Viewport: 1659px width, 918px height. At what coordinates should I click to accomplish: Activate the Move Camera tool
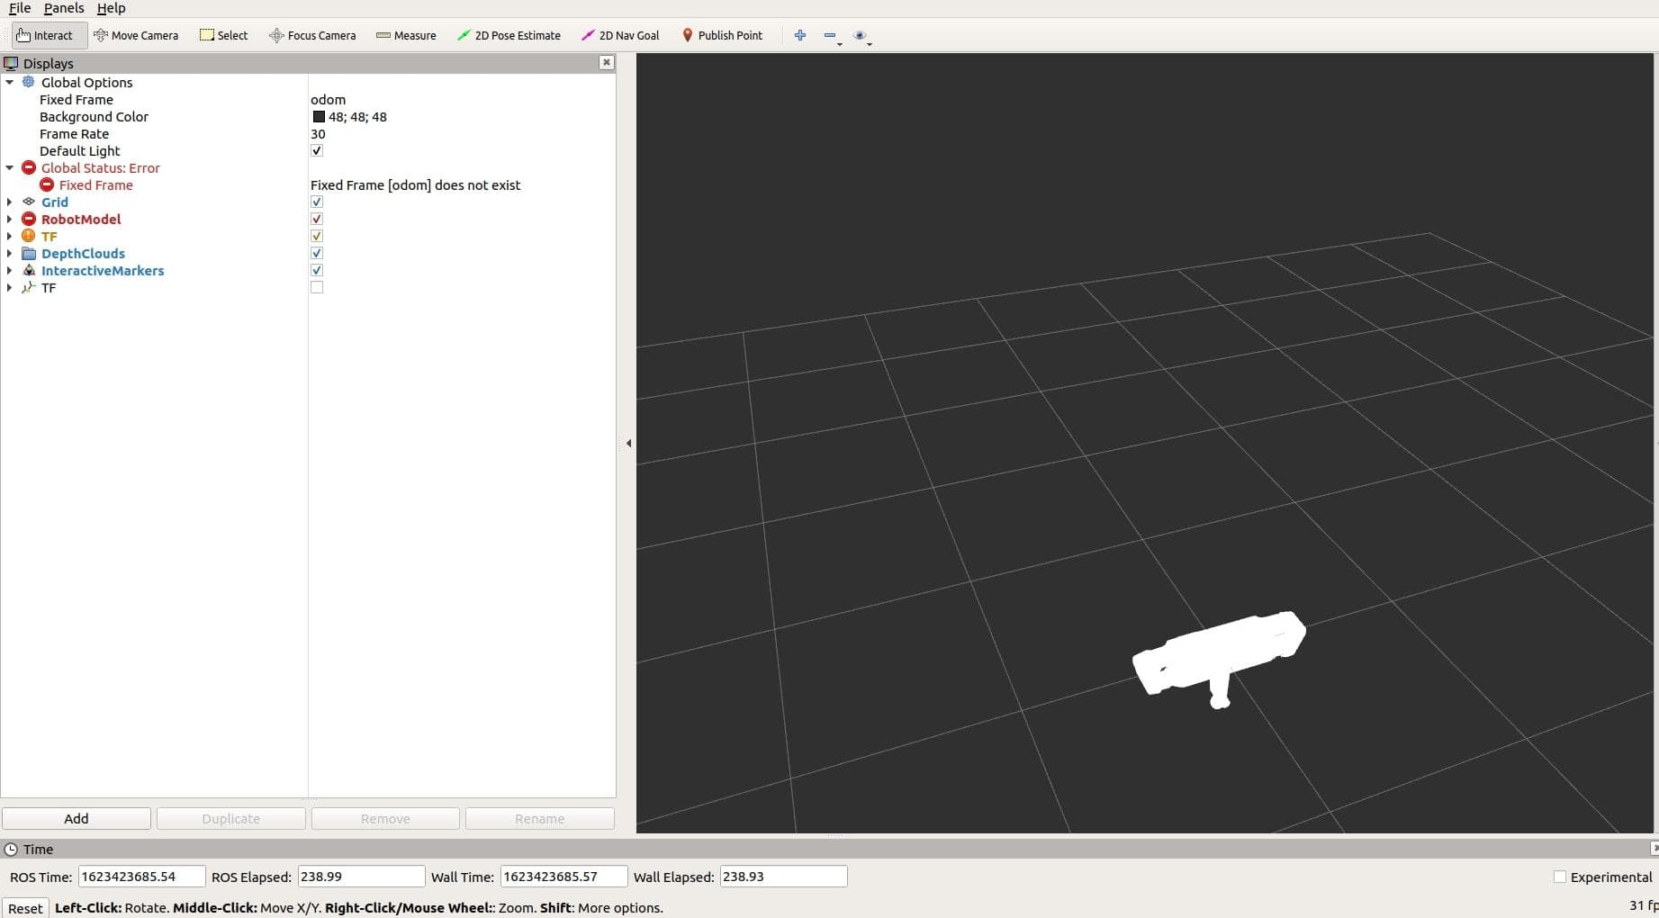pyautogui.click(x=136, y=35)
